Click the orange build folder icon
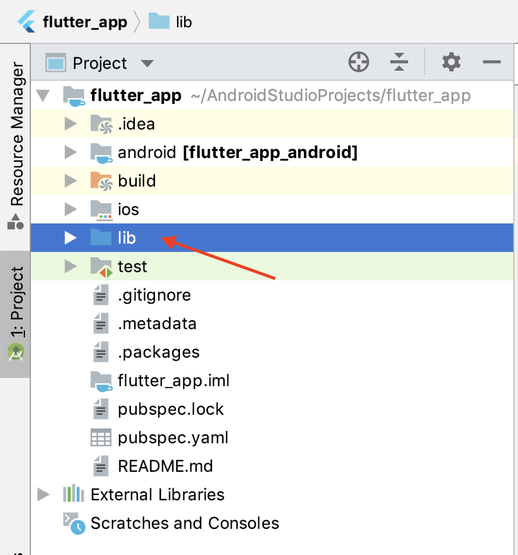This screenshot has width=518, height=555. click(102, 181)
